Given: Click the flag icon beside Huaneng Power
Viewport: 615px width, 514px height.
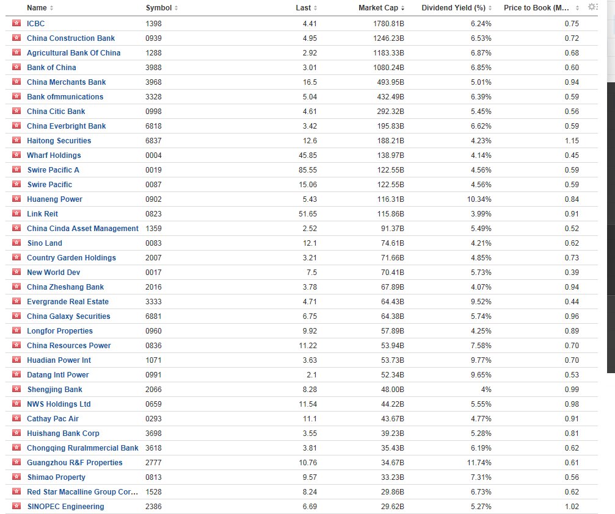Looking at the screenshot, I should point(16,199).
